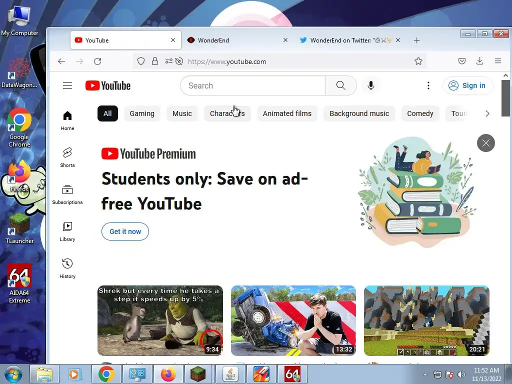This screenshot has height=384, width=512.
Task: Focus the YouTube Search field
Action: pyautogui.click(x=252, y=85)
